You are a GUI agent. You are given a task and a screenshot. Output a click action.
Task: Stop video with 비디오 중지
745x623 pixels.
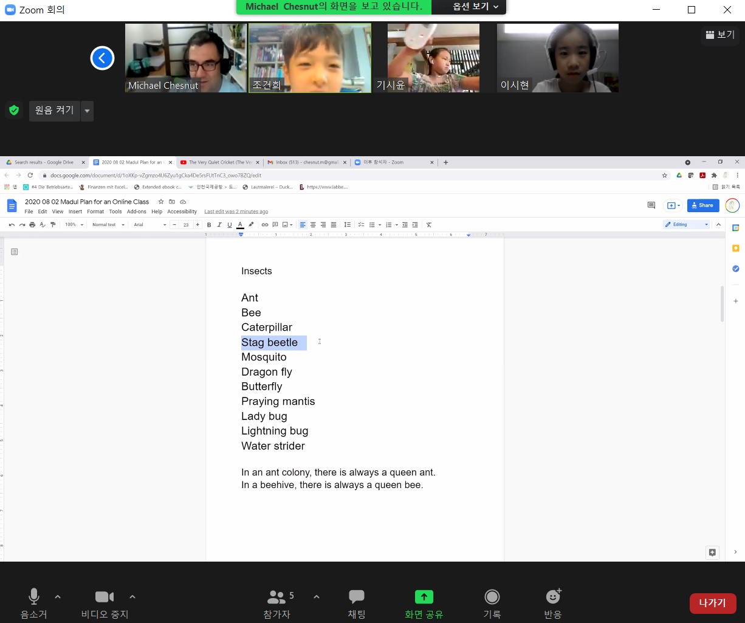pos(105,597)
